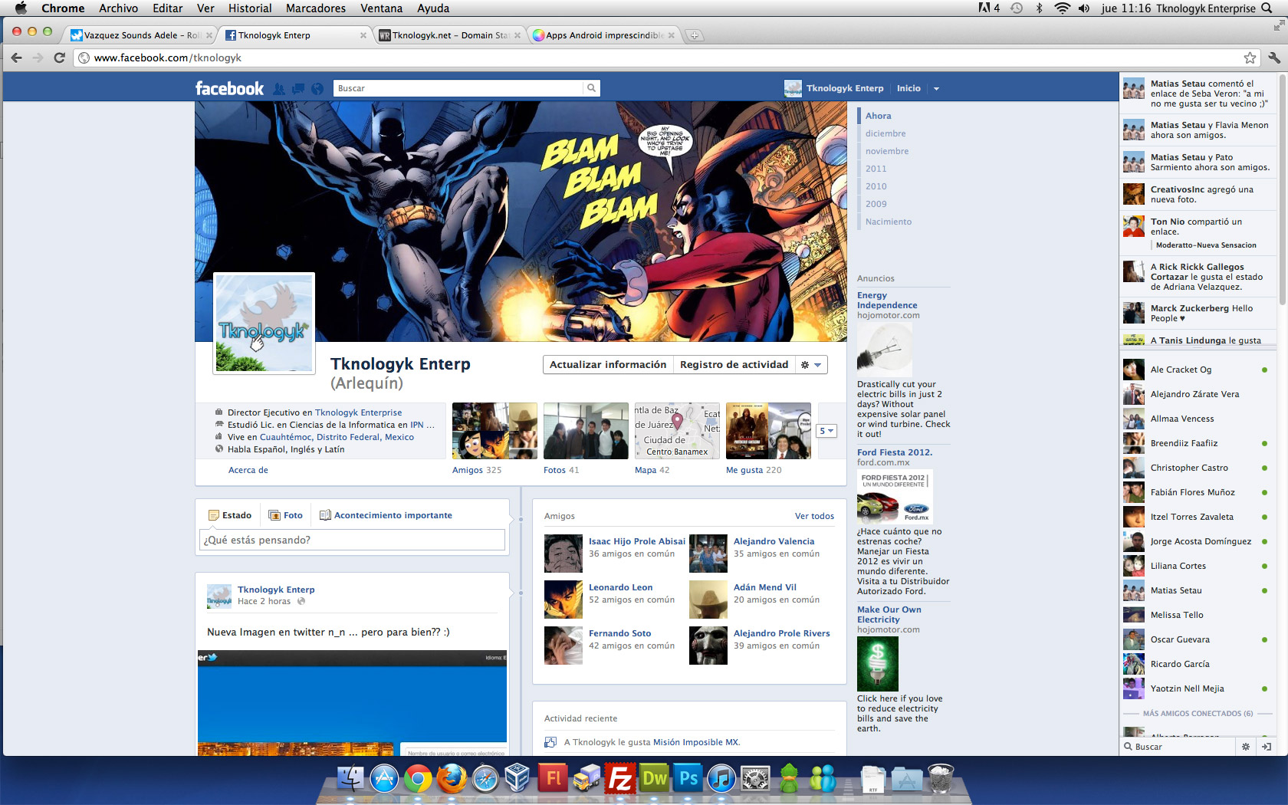Open Acerca de link

(248, 470)
